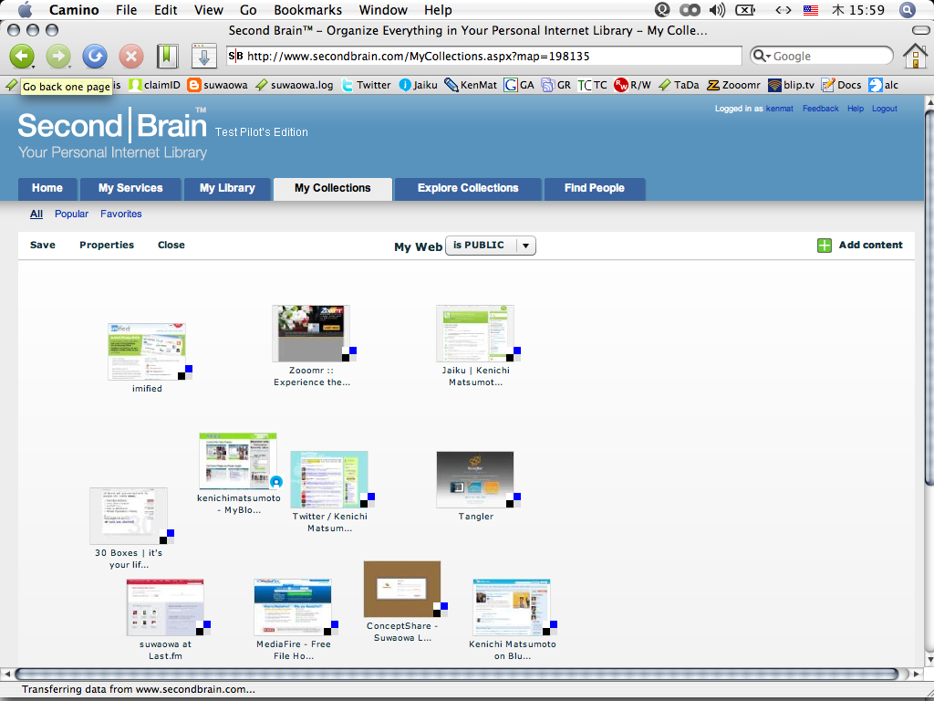Open the alc bookmark

(x=883, y=85)
